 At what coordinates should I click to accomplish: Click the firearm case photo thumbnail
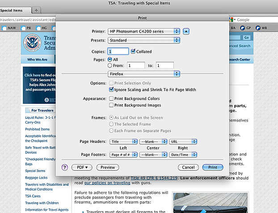[210, 203]
